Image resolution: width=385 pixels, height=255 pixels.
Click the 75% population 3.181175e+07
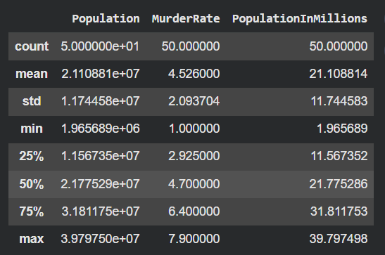tap(101, 211)
